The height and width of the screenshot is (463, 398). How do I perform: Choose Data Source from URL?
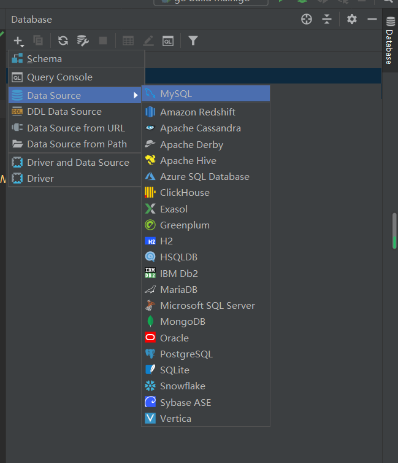point(75,128)
